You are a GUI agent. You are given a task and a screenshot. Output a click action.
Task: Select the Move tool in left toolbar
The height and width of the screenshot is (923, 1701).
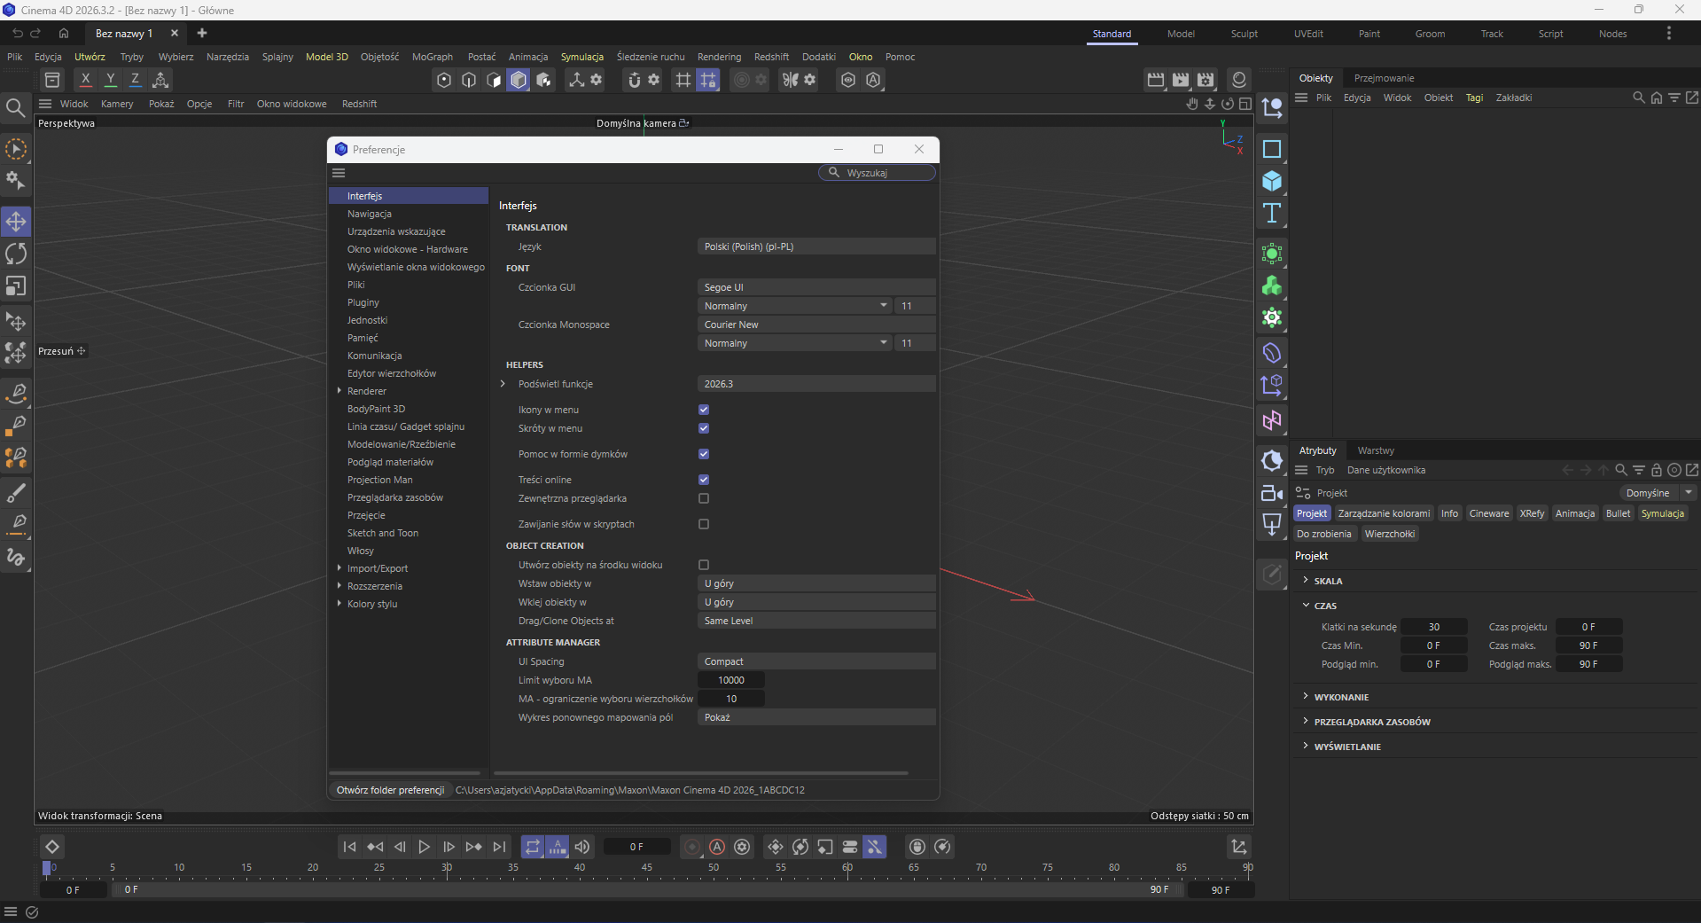[16, 221]
